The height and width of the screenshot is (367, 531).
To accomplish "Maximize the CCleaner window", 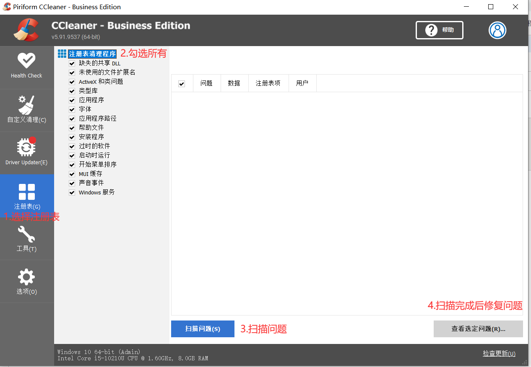I will tap(491, 7).
